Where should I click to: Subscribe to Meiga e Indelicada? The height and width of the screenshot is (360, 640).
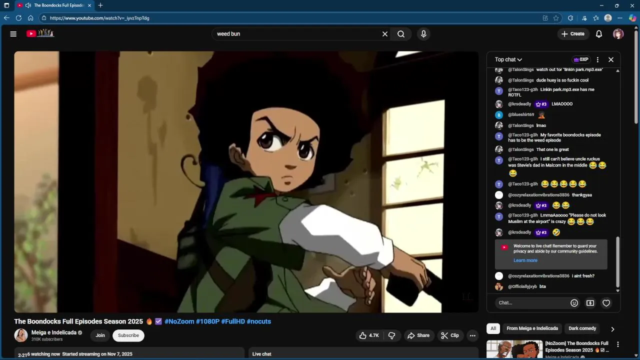pos(128,335)
